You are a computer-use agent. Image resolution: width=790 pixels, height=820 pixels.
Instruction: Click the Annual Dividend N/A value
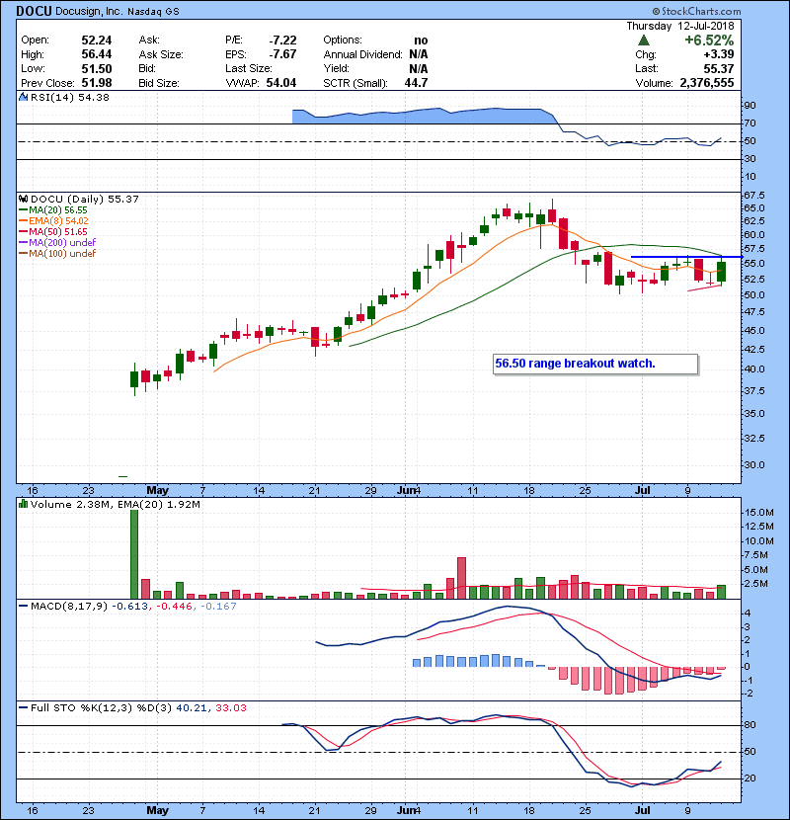point(419,54)
